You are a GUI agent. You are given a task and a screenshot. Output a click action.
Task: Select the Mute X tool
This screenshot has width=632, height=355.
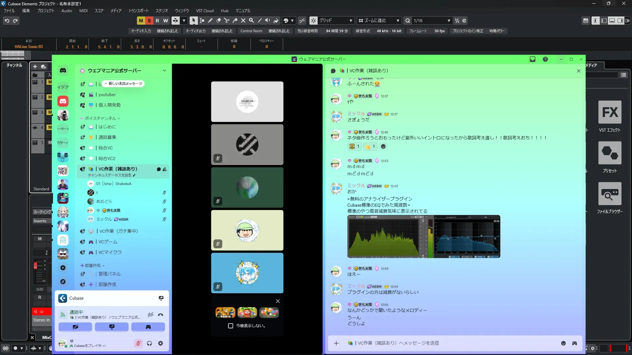[x=243, y=20]
